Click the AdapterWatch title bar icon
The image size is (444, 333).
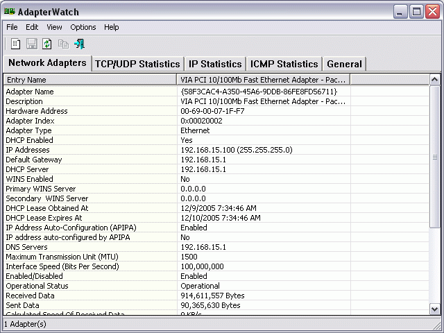point(9,12)
